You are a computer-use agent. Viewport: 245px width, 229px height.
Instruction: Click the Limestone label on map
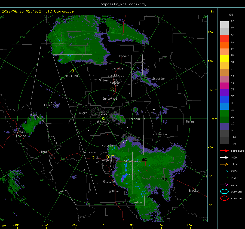[x=51, y=105]
